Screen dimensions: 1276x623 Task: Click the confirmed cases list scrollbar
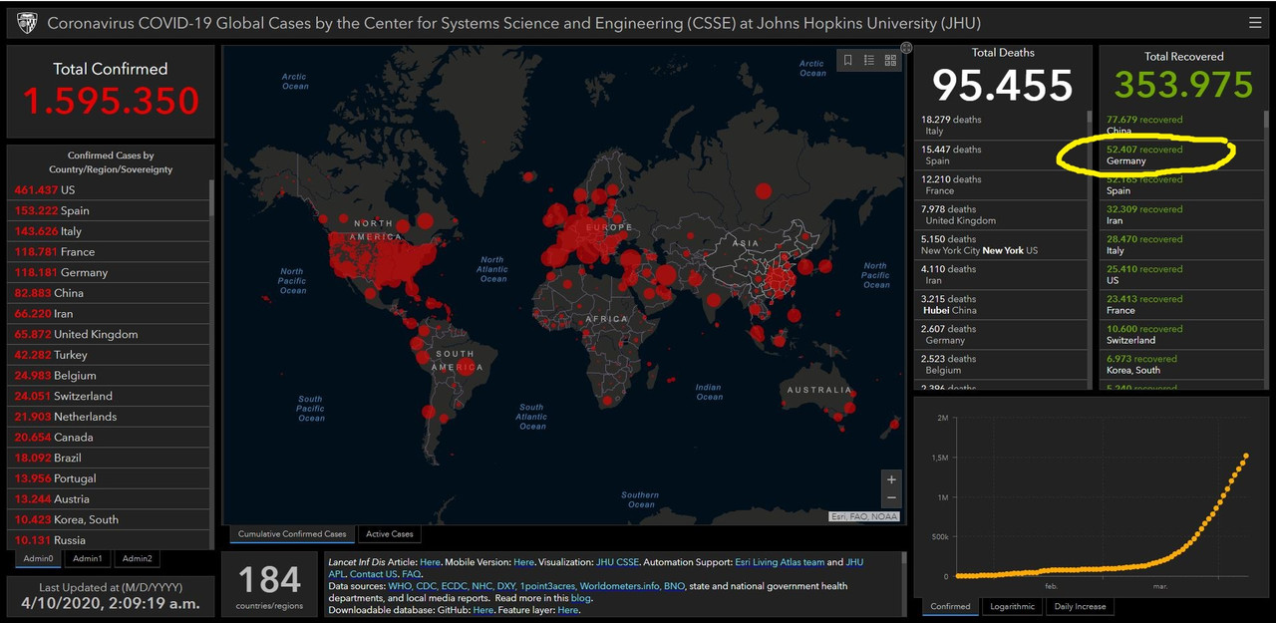tap(211, 199)
